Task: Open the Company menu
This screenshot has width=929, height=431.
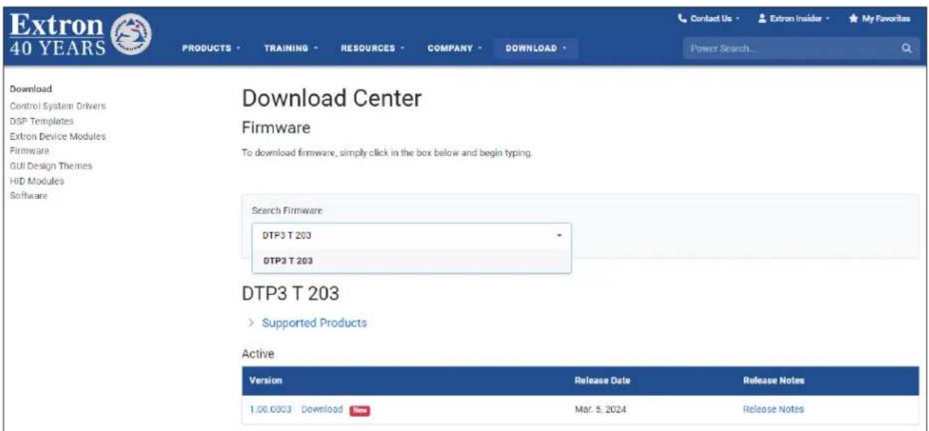Action: point(455,48)
